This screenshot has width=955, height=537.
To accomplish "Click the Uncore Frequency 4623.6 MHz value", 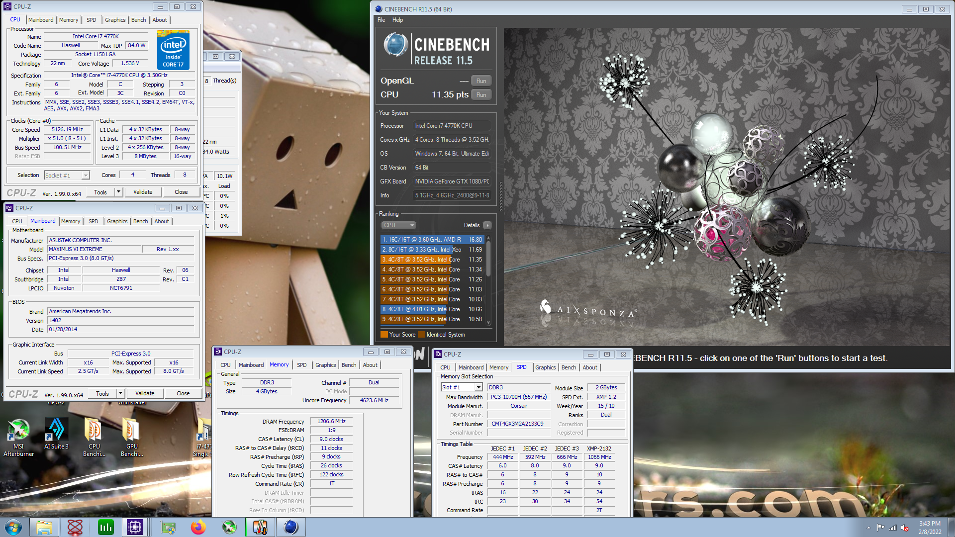I will click(x=374, y=400).
